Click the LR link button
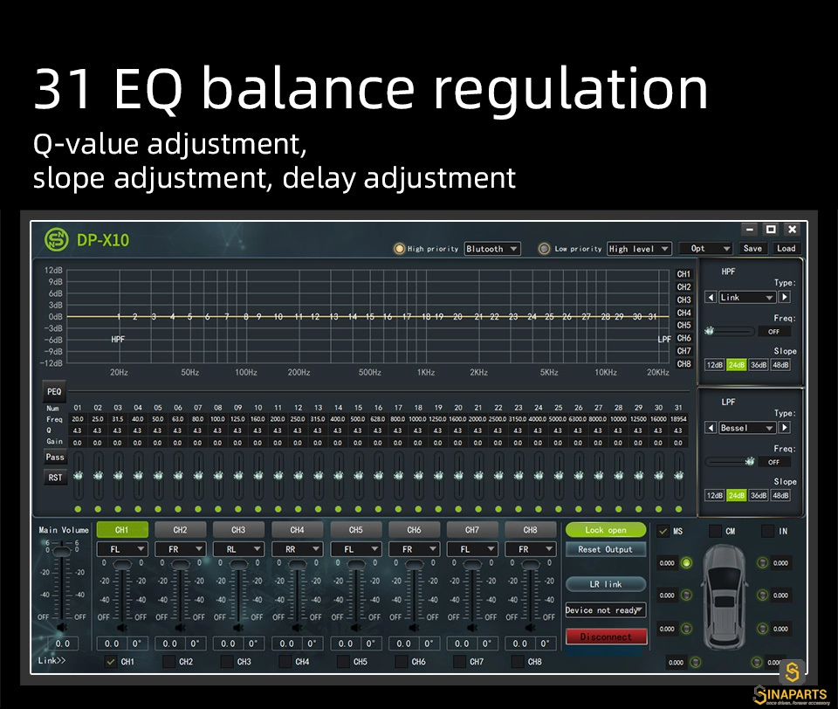This screenshot has width=838, height=709. click(x=606, y=584)
